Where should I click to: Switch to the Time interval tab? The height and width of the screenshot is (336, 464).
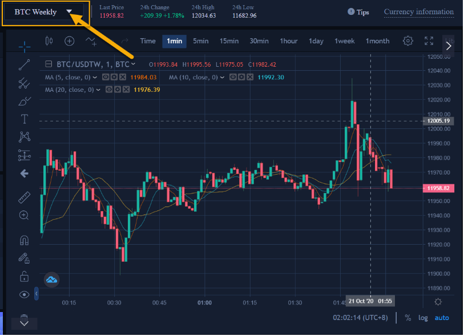coord(148,41)
